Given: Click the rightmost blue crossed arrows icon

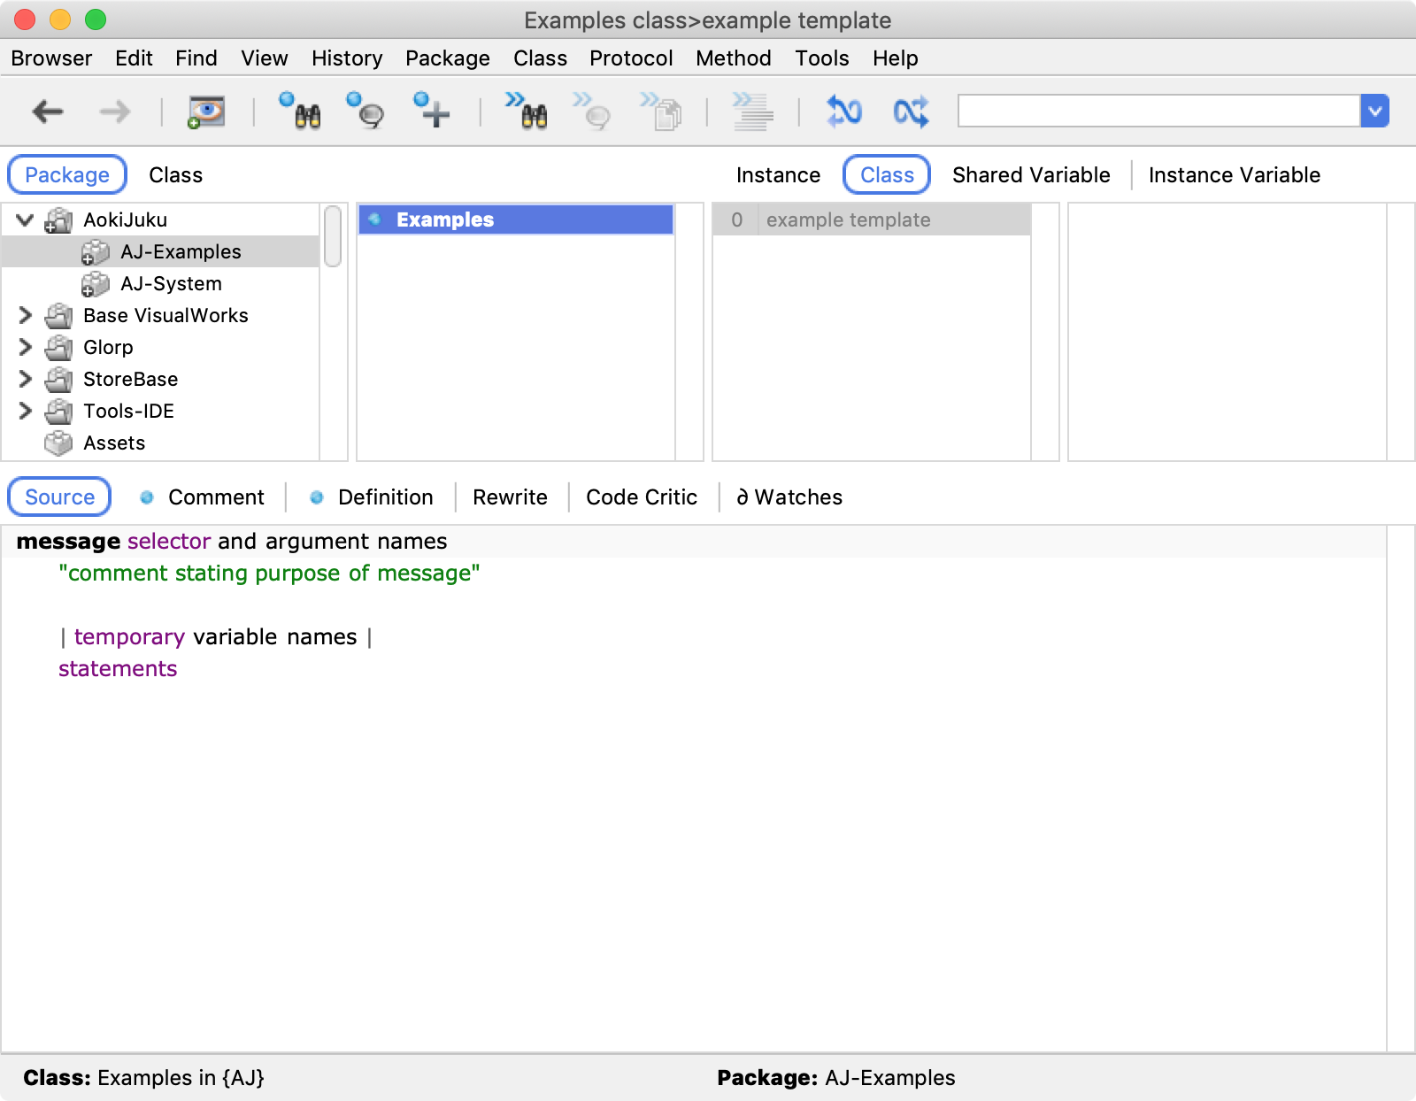Looking at the screenshot, I should 911,112.
